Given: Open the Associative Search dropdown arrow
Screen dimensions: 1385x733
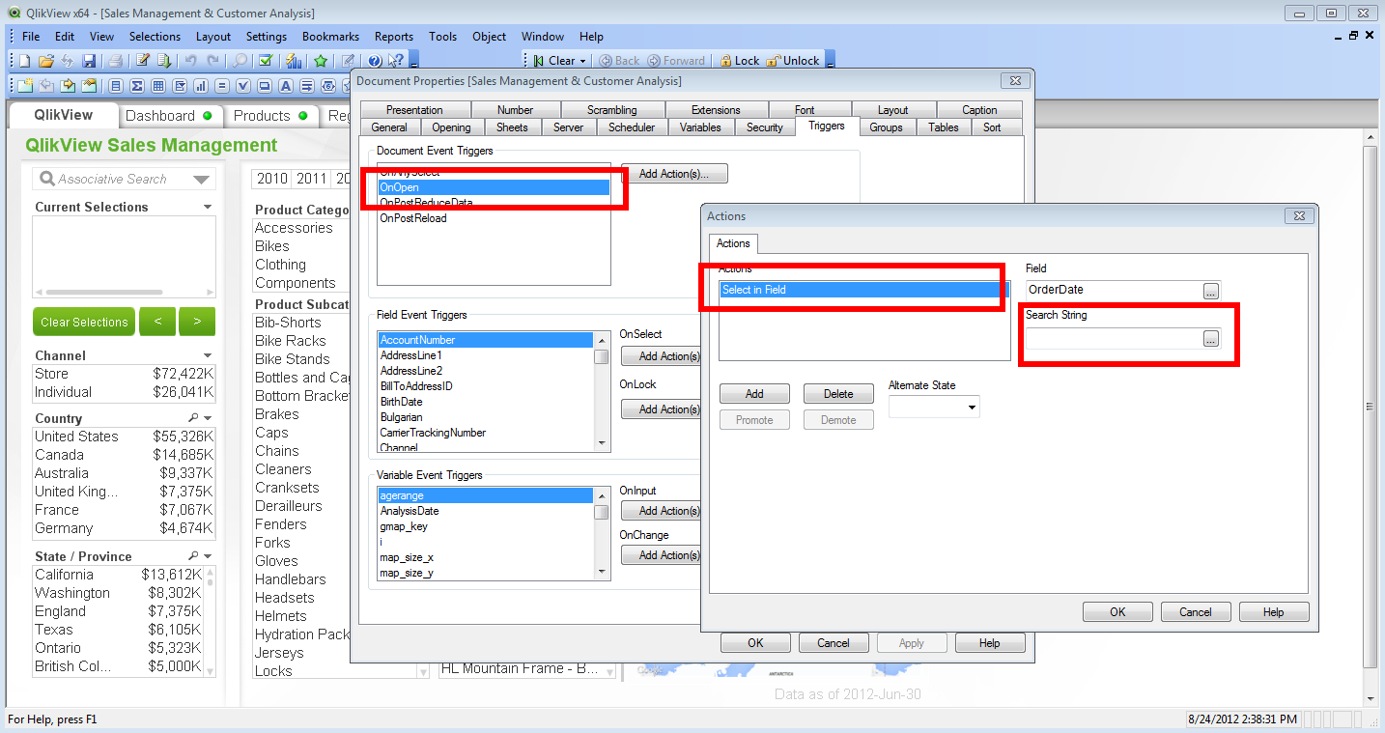Looking at the screenshot, I should click(x=201, y=180).
